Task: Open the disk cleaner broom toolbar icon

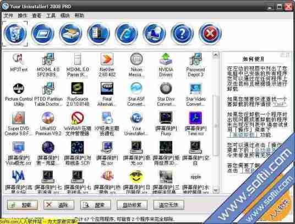Action: coord(70,34)
